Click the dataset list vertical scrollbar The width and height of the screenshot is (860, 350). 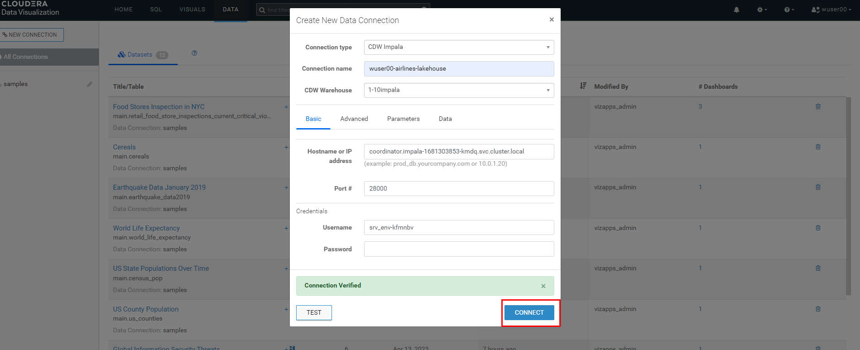pyautogui.click(x=848, y=196)
